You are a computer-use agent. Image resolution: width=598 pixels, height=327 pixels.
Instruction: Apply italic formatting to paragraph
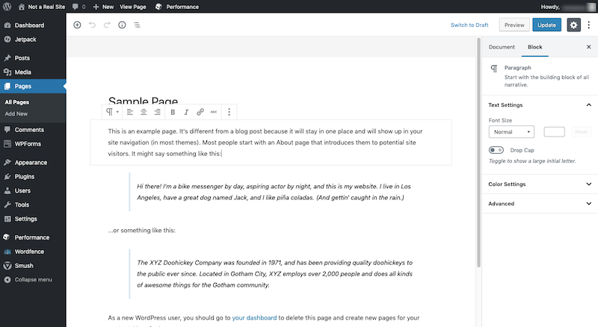click(186, 112)
